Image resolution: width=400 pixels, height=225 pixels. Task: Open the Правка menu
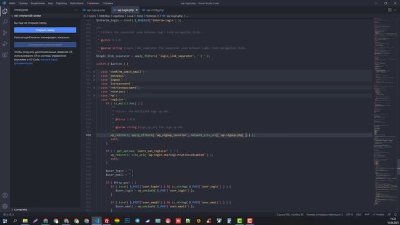coord(23,3)
